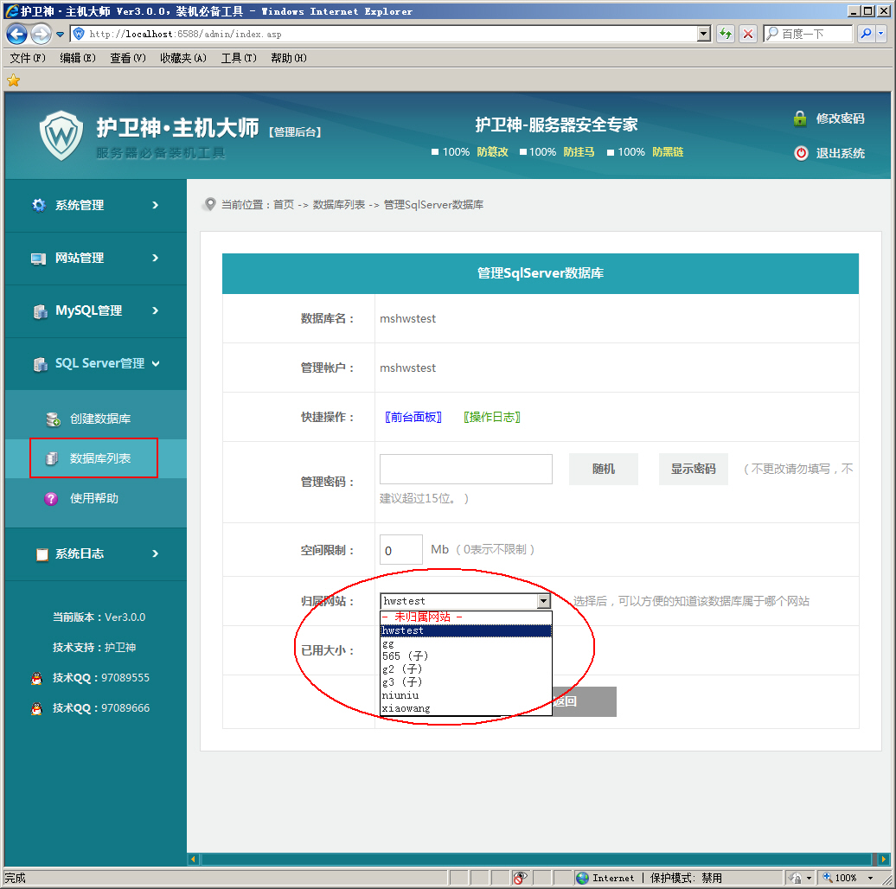896x889 pixels.
Task: Click the 显示密码 button
Action: pyautogui.click(x=693, y=469)
